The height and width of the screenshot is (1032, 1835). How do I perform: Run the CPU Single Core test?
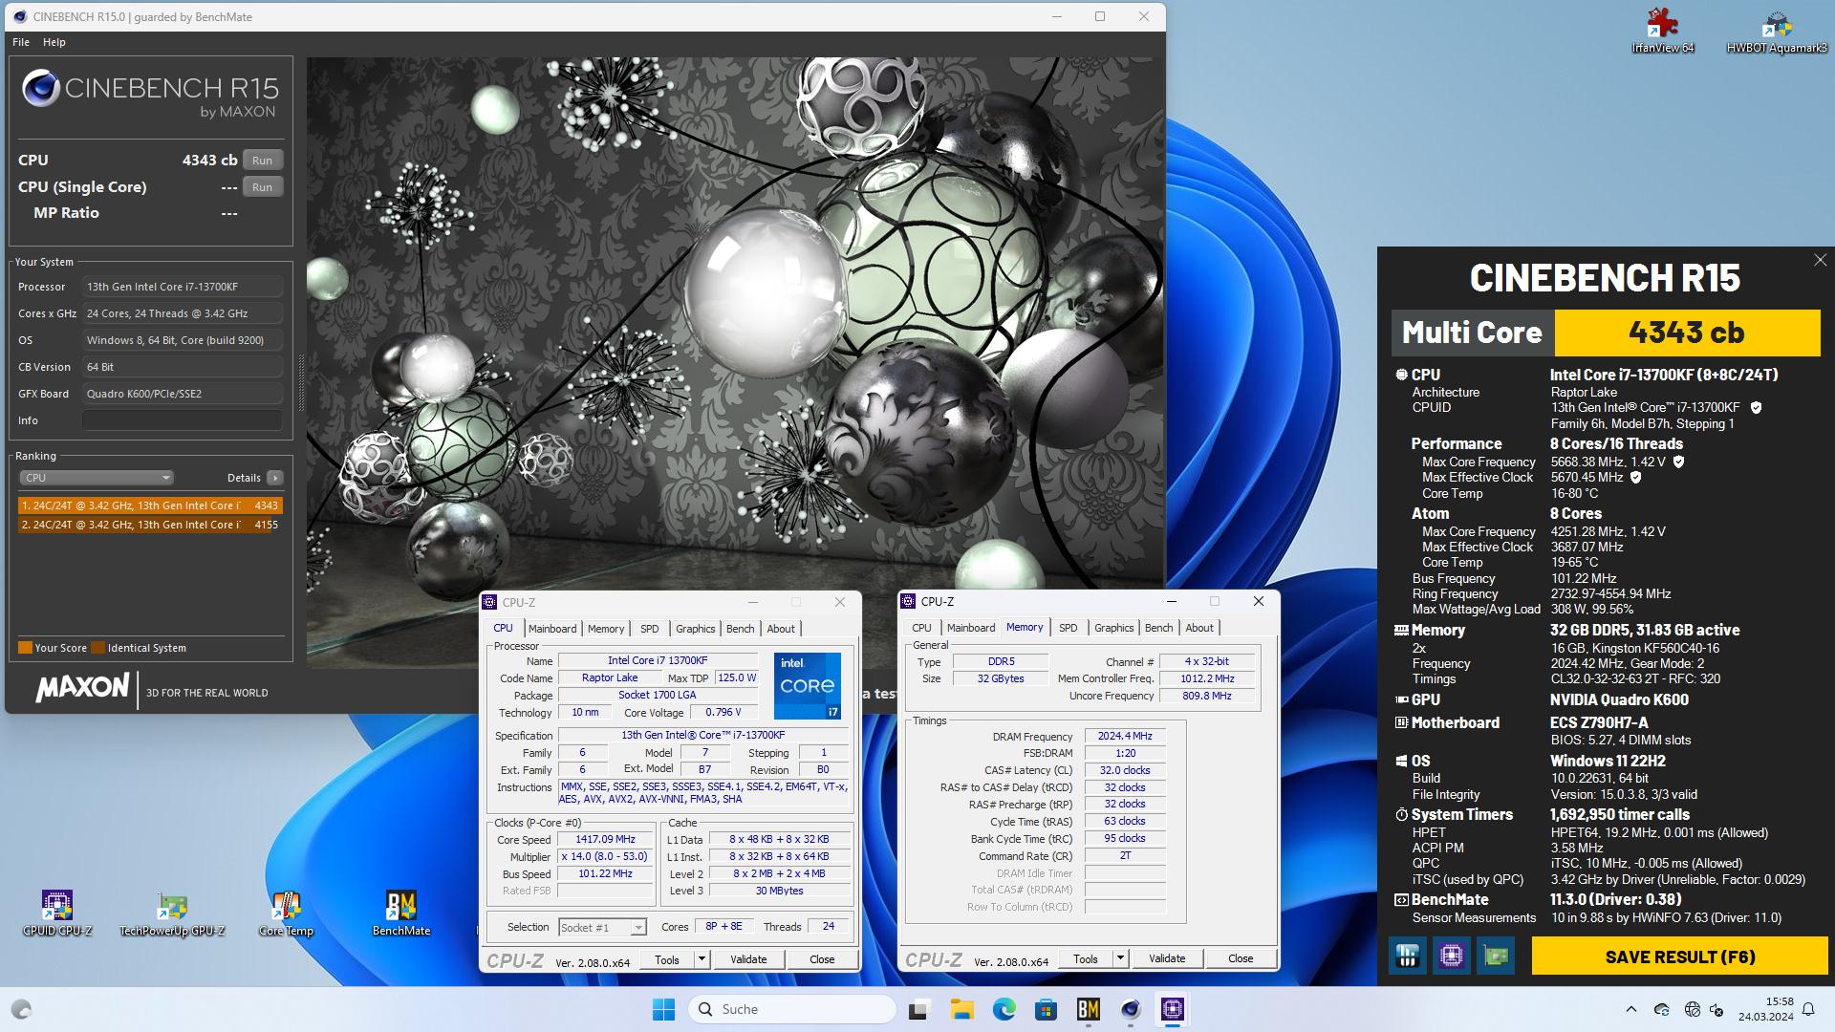click(x=263, y=187)
